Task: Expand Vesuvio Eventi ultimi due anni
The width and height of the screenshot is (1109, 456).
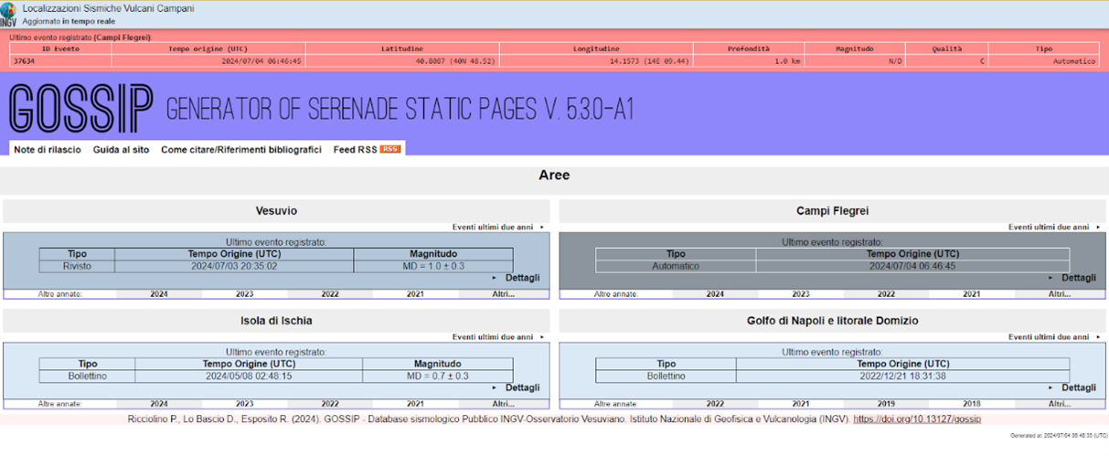Action: [x=498, y=227]
